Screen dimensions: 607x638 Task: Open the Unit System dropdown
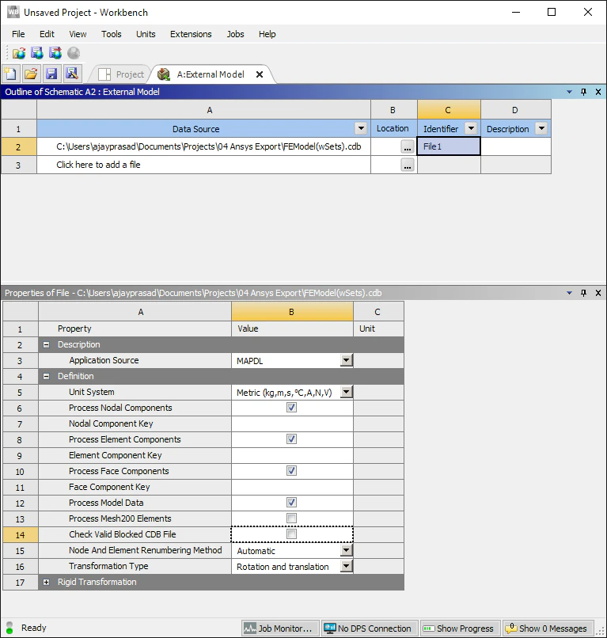[346, 392]
